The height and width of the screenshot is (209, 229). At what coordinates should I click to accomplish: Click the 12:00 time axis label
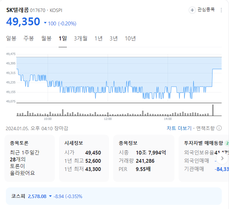[108, 119]
